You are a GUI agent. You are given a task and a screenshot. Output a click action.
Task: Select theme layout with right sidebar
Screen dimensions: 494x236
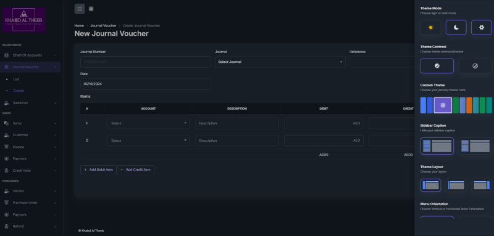482,185
